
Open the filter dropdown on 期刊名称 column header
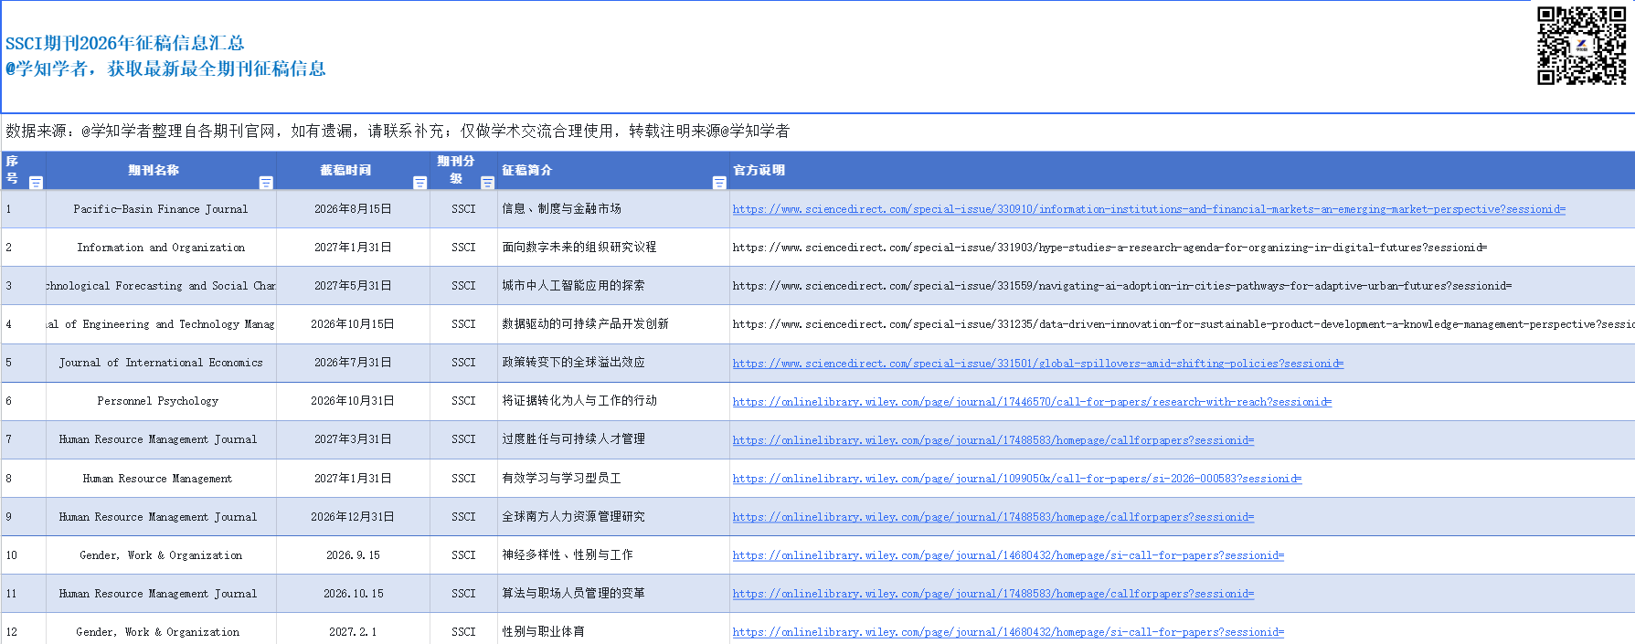[x=266, y=183]
